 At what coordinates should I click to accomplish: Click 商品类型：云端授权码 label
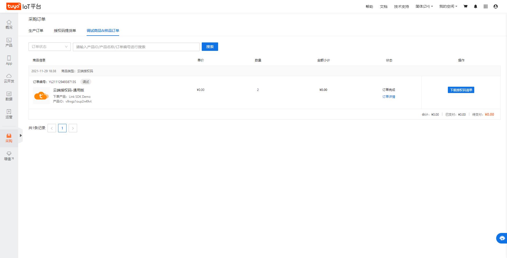(x=77, y=71)
